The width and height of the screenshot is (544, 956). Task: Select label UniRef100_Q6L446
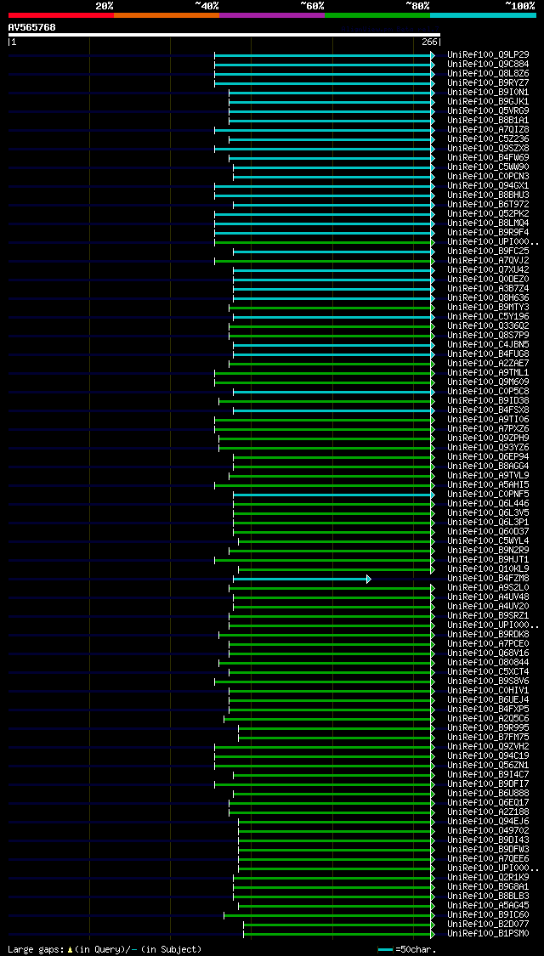(488, 504)
